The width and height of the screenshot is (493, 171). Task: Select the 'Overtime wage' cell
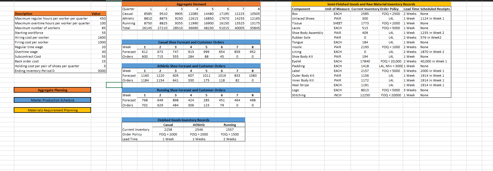52,52
